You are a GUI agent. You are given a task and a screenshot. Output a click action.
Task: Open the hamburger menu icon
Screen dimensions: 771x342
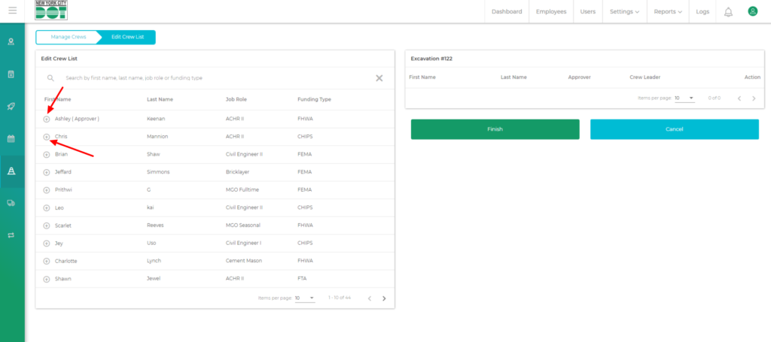coord(12,11)
